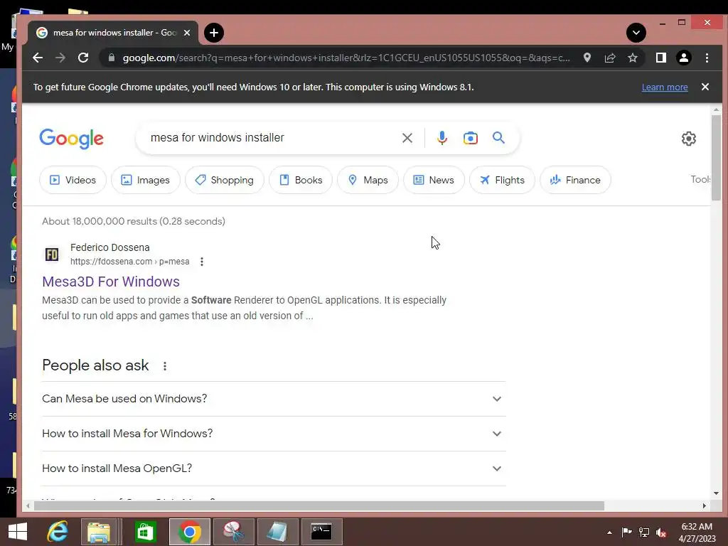Image resolution: width=728 pixels, height=546 pixels.
Task: Open Learn more link about Chrome updates
Action: pyautogui.click(x=665, y=87)
